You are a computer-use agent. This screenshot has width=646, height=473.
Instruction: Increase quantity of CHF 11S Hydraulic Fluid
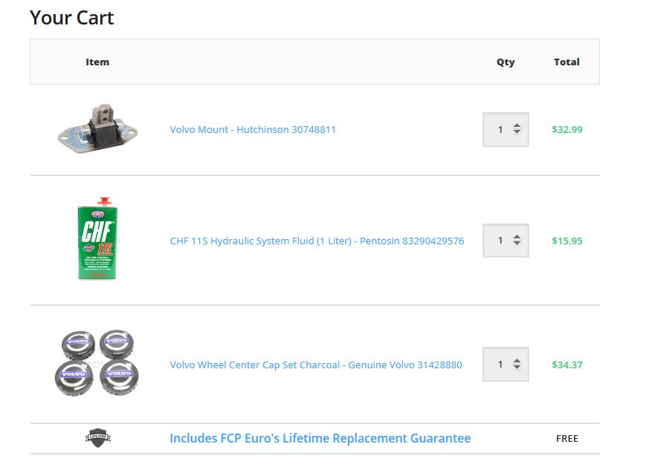point(517,237)
